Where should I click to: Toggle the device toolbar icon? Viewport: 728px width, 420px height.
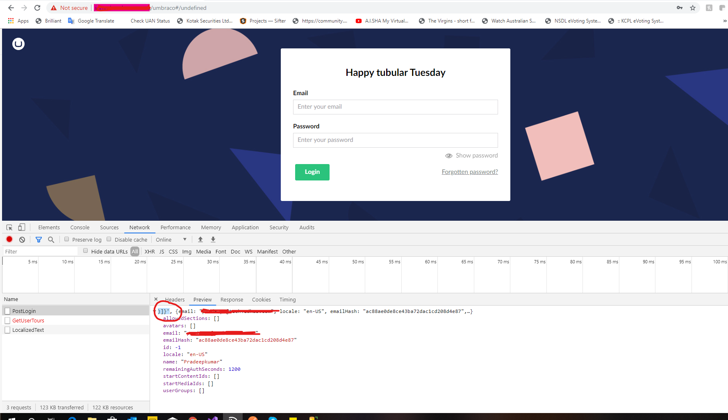tap(22, 227)
